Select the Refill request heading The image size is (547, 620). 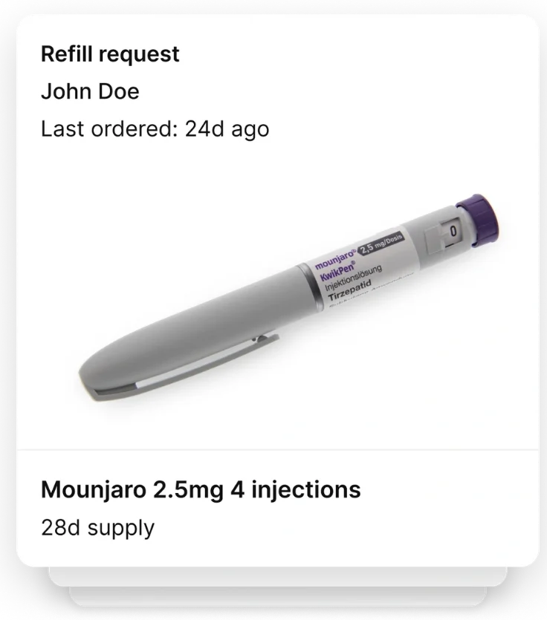[110, 54]
